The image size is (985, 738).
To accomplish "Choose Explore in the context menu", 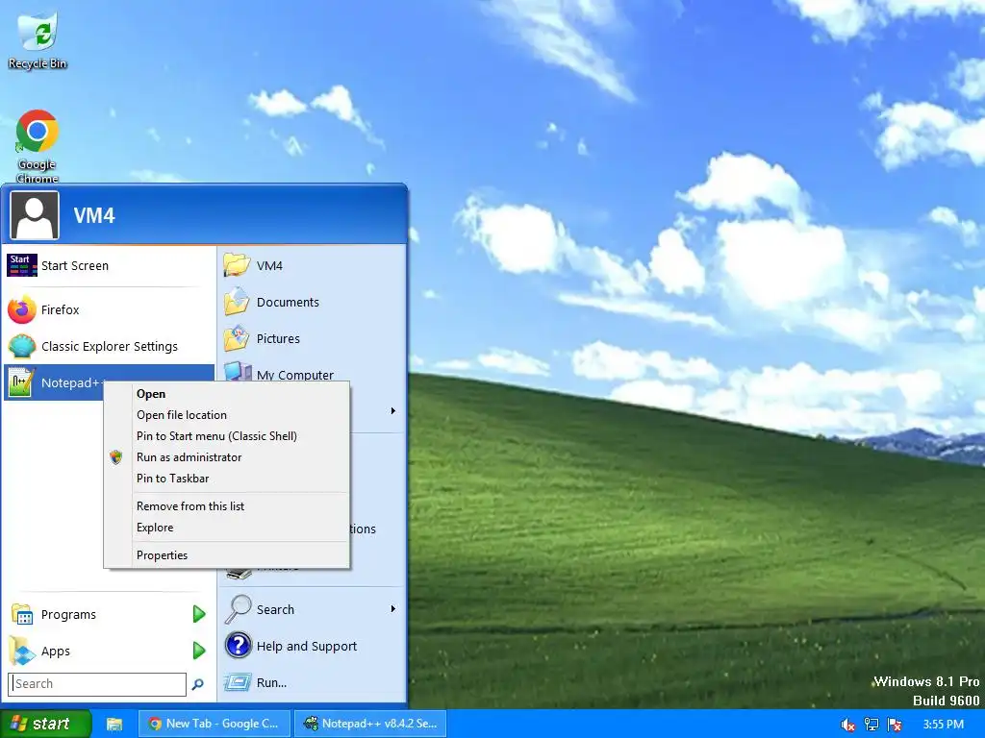I will (x=227, y=528).
